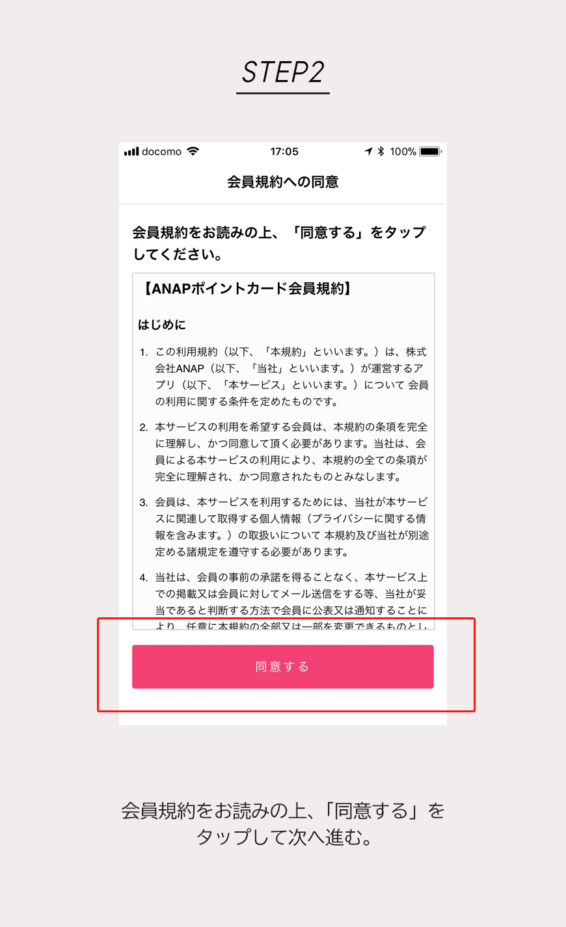Click the 会員規約への同意 page title
Screen dimensions: 566x927
(x=283, y=182)
